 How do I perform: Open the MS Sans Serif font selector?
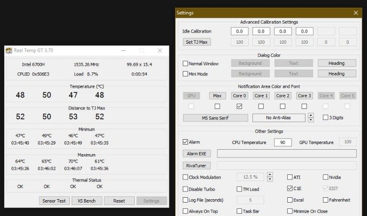[x=215, y=118]
